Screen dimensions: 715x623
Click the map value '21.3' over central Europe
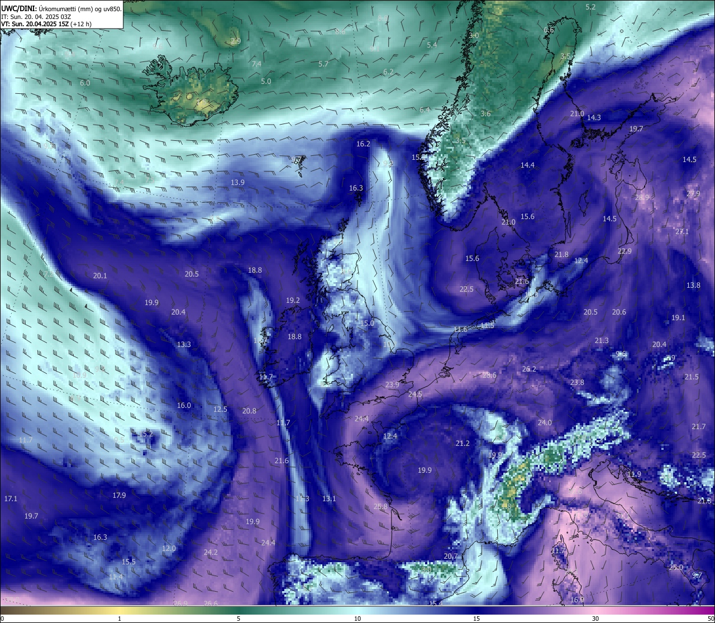coord(602,340)
